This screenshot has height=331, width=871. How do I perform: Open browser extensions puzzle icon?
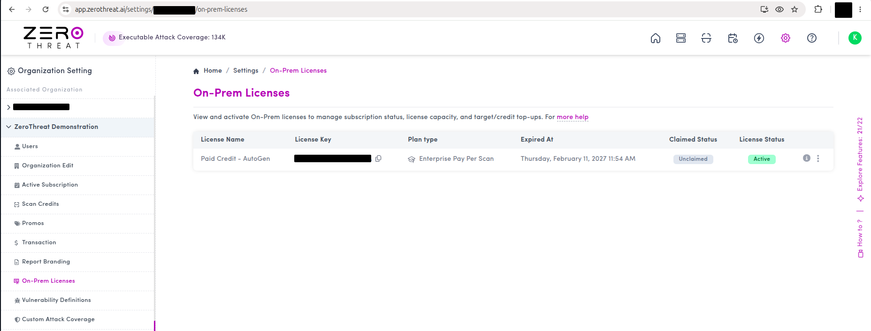(818, 9)
